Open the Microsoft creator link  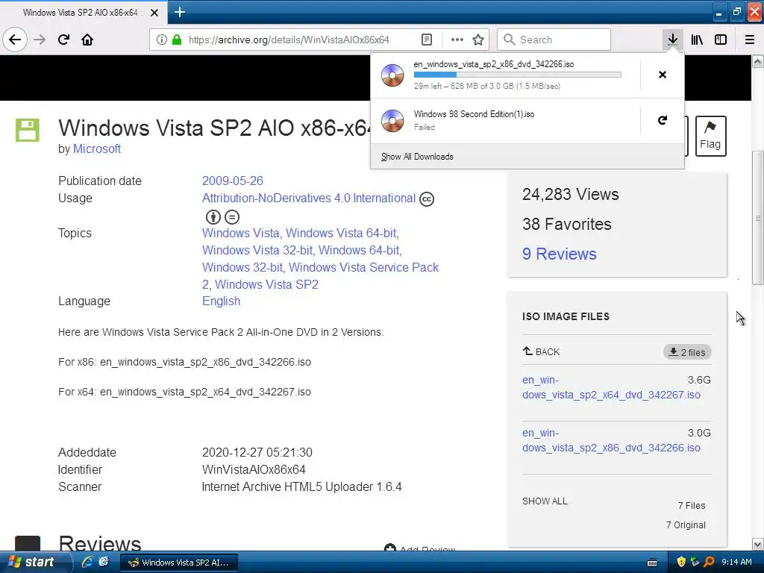[97, 149]
